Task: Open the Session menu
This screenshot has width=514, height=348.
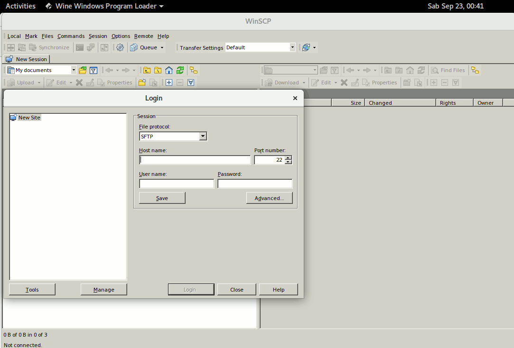Action: click(98, 36)
